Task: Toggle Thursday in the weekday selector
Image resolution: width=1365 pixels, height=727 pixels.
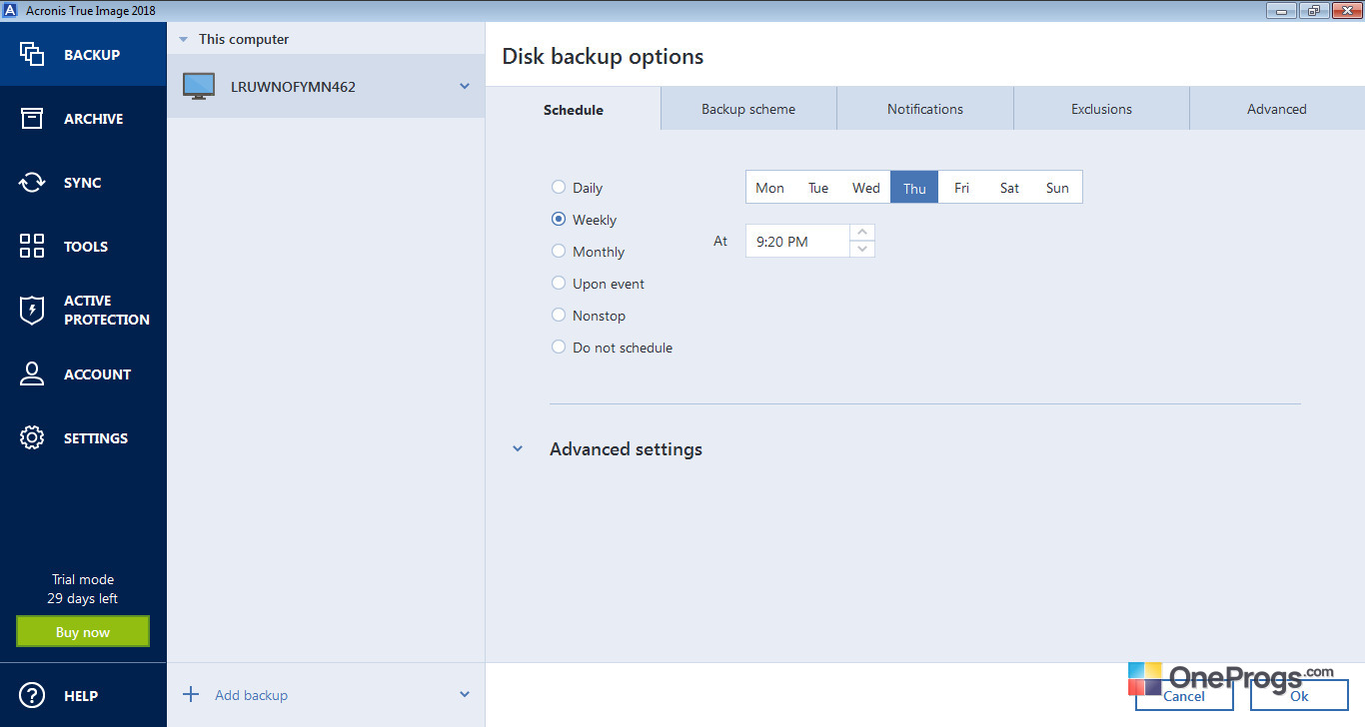Action: point(914,188)
